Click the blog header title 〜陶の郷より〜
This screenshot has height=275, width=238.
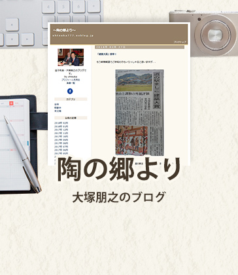(x=64, y=30)
